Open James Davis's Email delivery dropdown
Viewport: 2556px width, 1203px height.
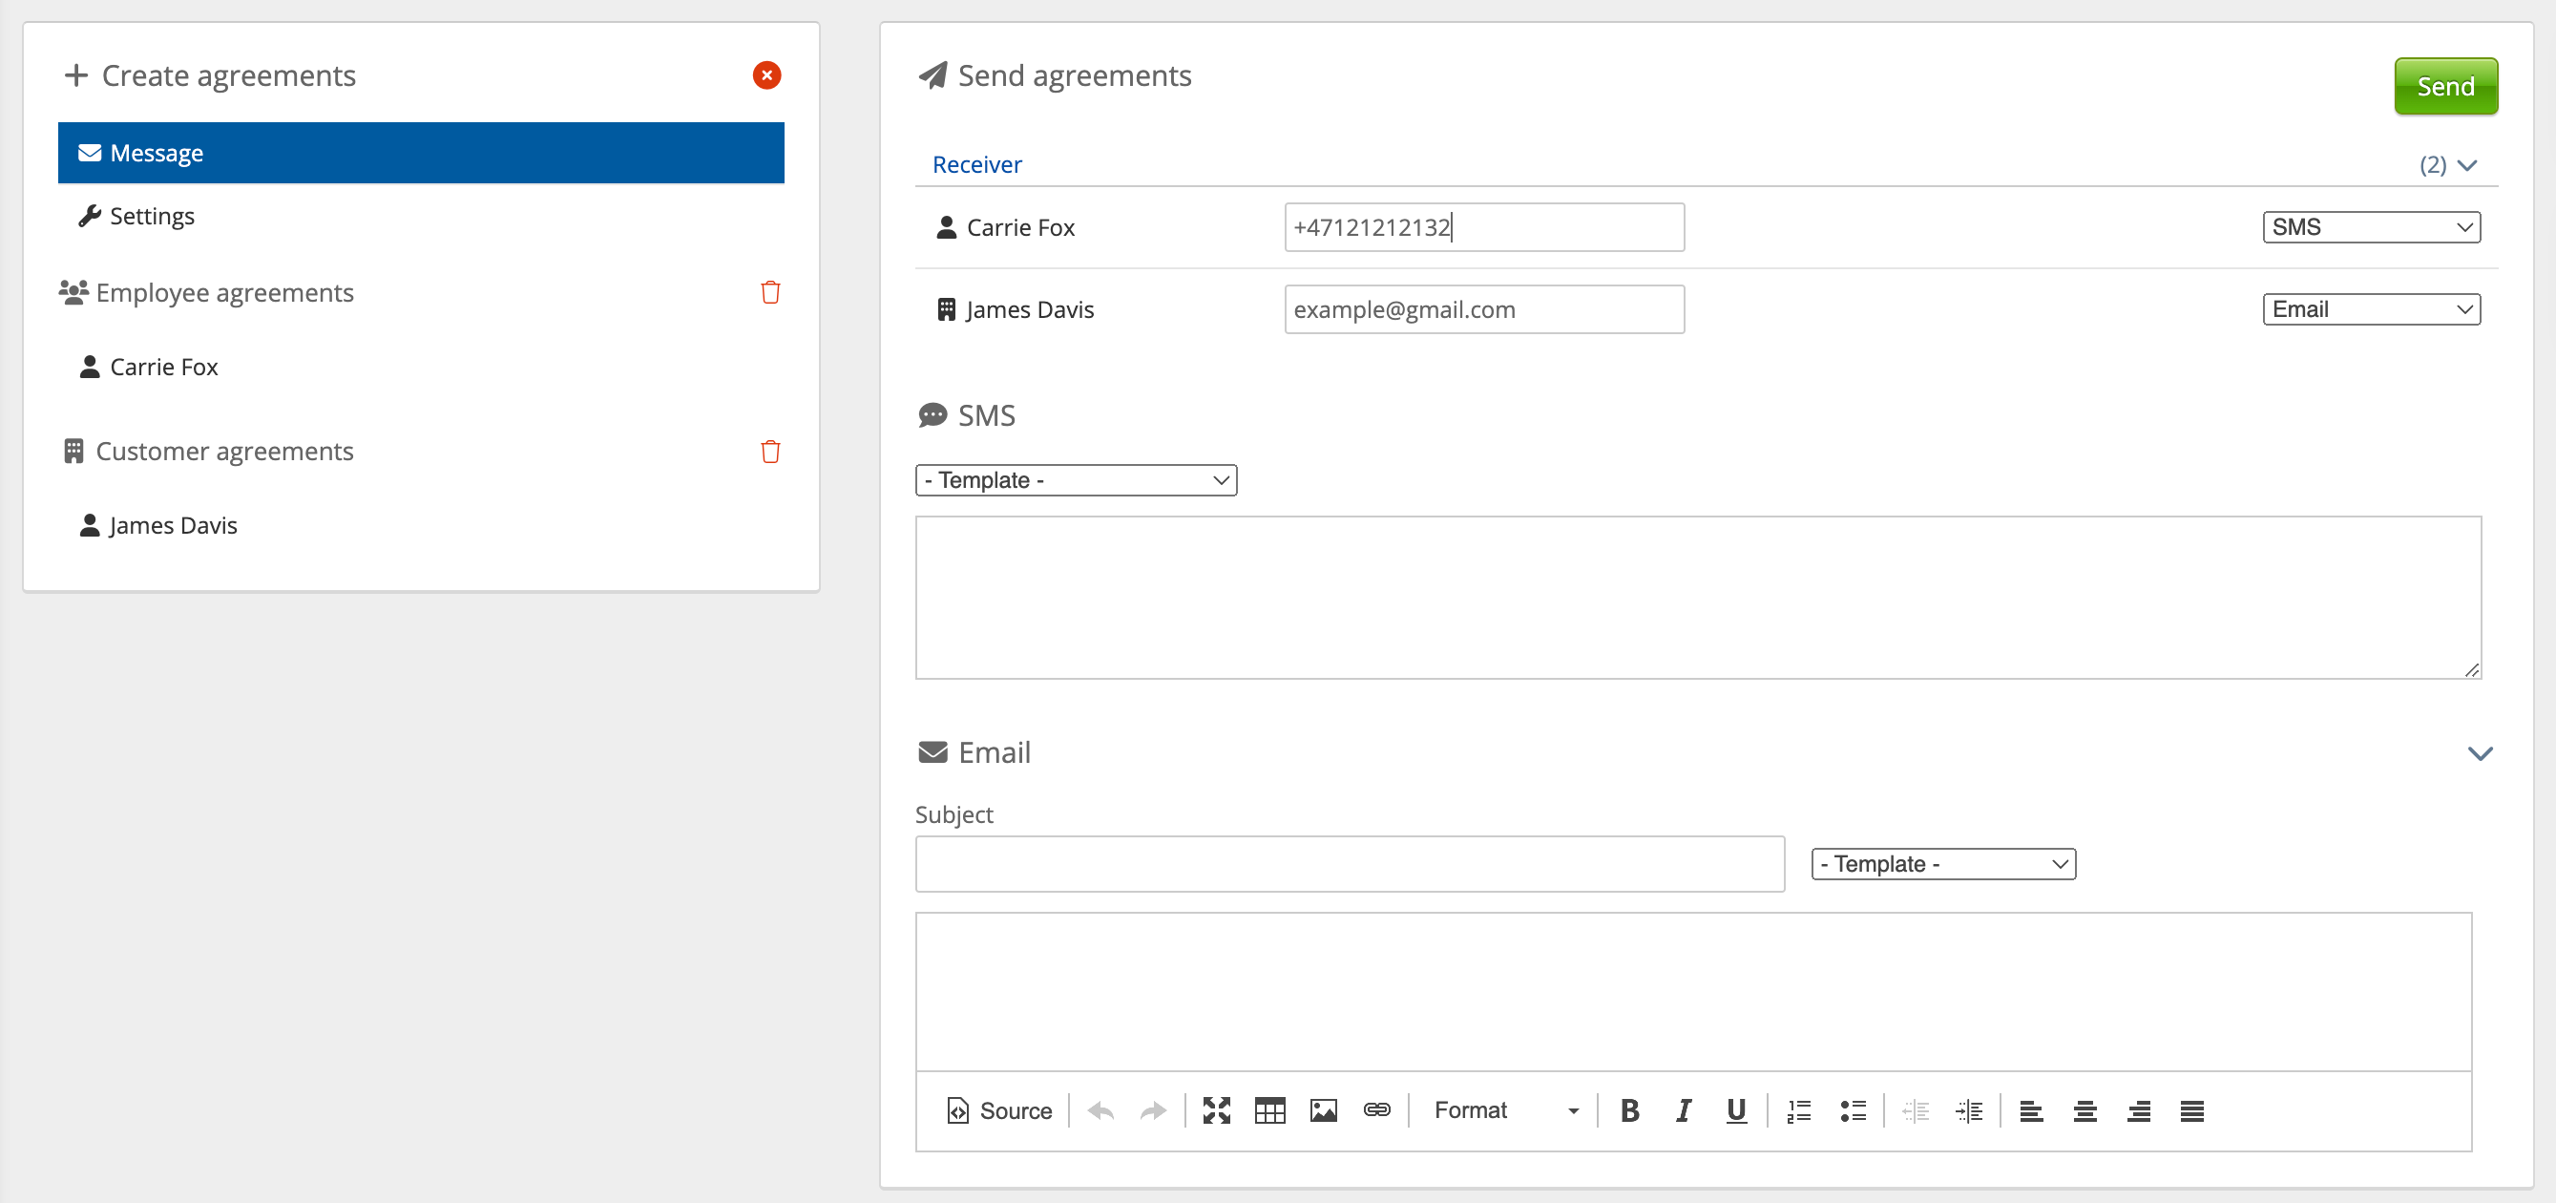(x=2371, y=309)
